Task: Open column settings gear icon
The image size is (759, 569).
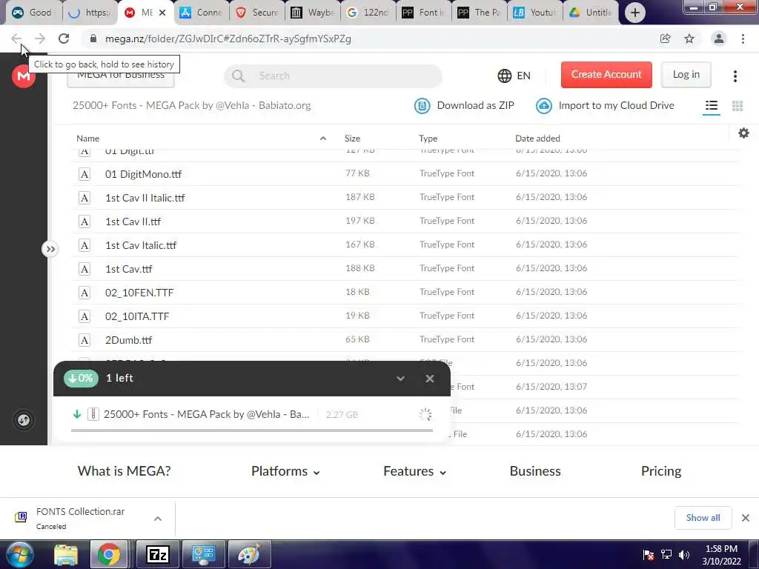Action: pos(743,133)
